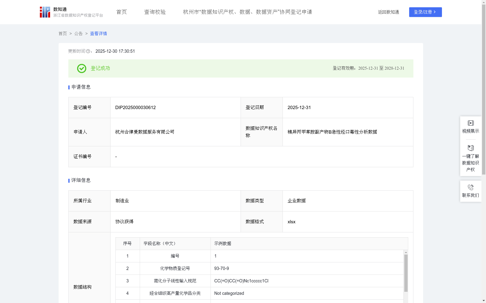Click 查看详情 in the breadcrumb
486x303 pixels.
[98, 34]
